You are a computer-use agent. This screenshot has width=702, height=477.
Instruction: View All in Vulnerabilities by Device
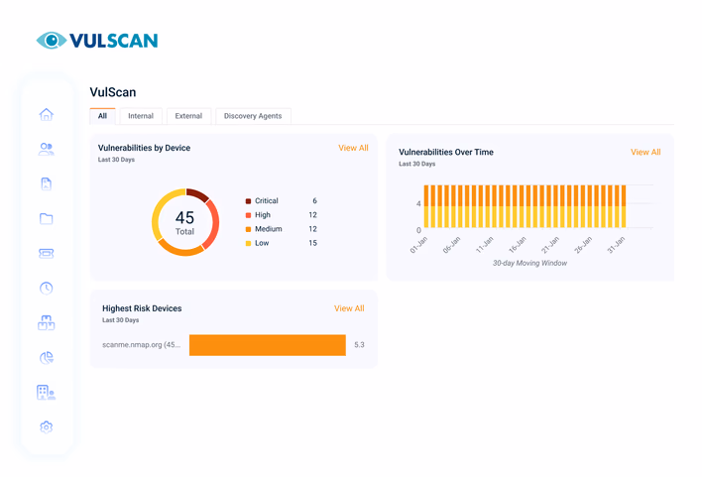coord(353,148)
